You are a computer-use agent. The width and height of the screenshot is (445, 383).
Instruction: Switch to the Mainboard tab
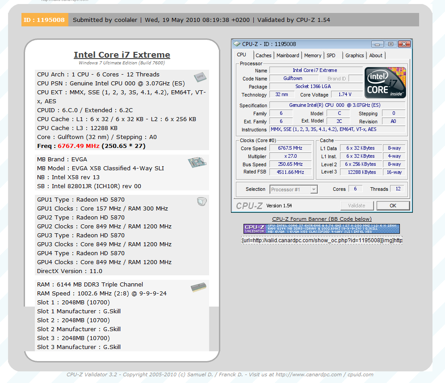[288, 55]
